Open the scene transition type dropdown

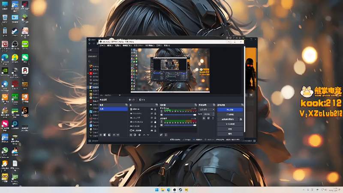207,109
